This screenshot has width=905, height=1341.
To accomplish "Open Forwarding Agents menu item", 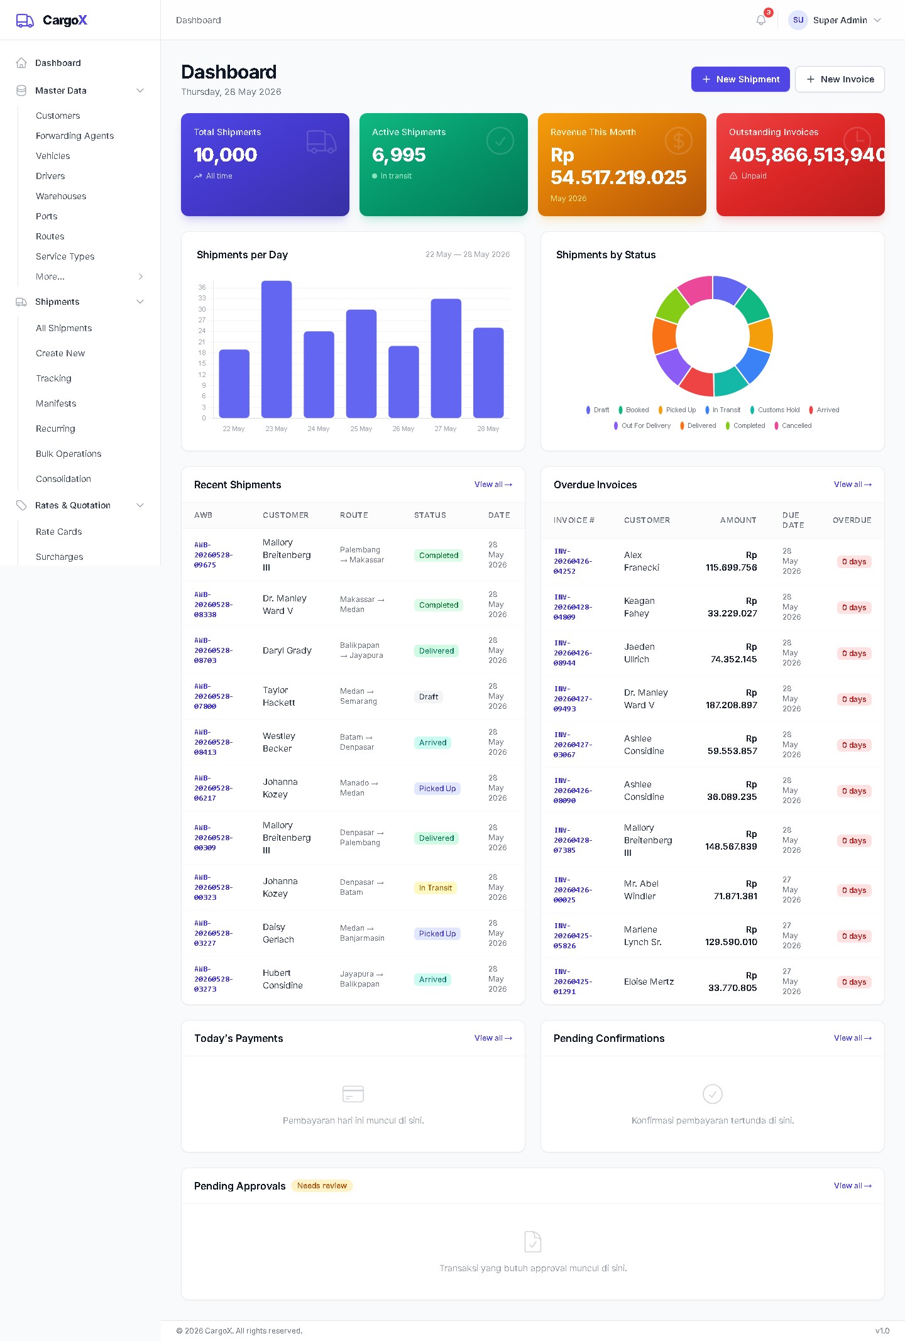I will 75,136.
